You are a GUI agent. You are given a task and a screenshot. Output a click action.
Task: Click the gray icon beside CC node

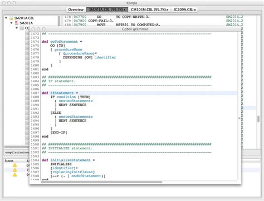click(x=22, y=28)
